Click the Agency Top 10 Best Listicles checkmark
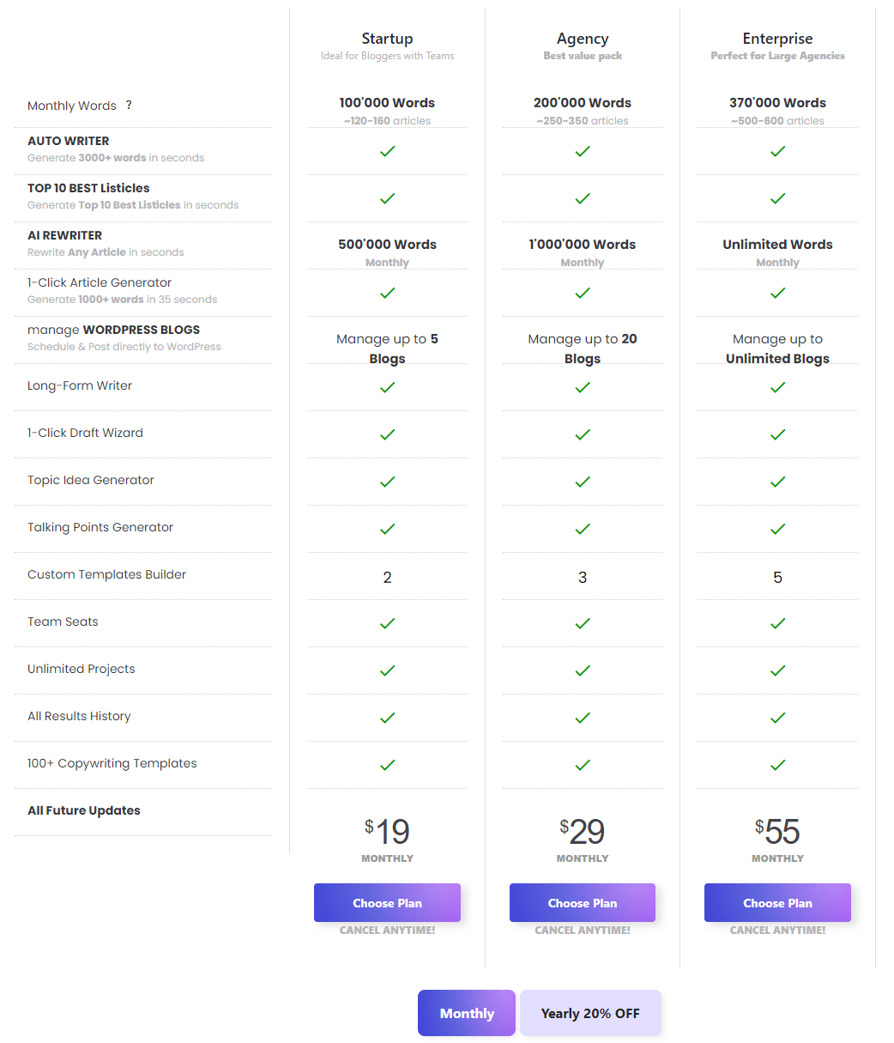The image size is (894, 1043). tap(583, 198)
